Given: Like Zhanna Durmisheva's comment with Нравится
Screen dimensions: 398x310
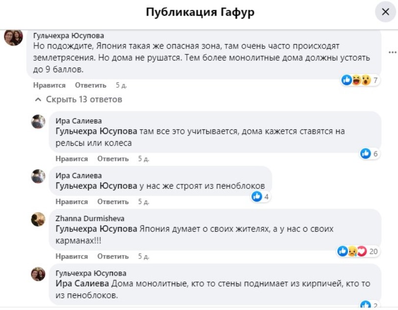Looking at the screenshot, I should coord(72,257).
